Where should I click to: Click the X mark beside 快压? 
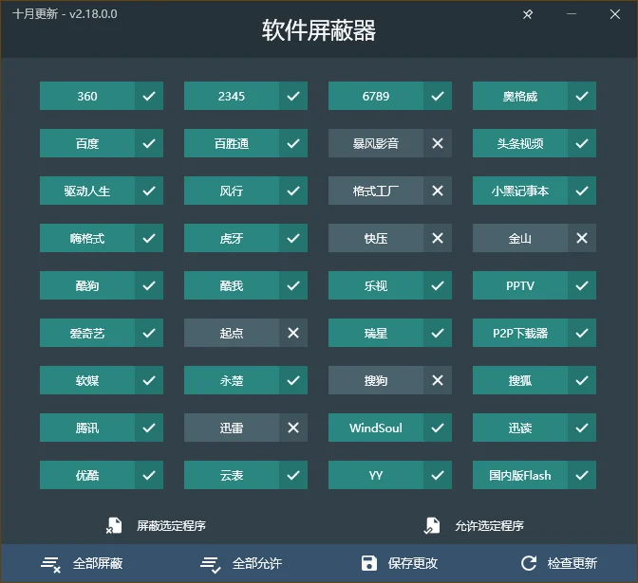[x=438, y=238]
